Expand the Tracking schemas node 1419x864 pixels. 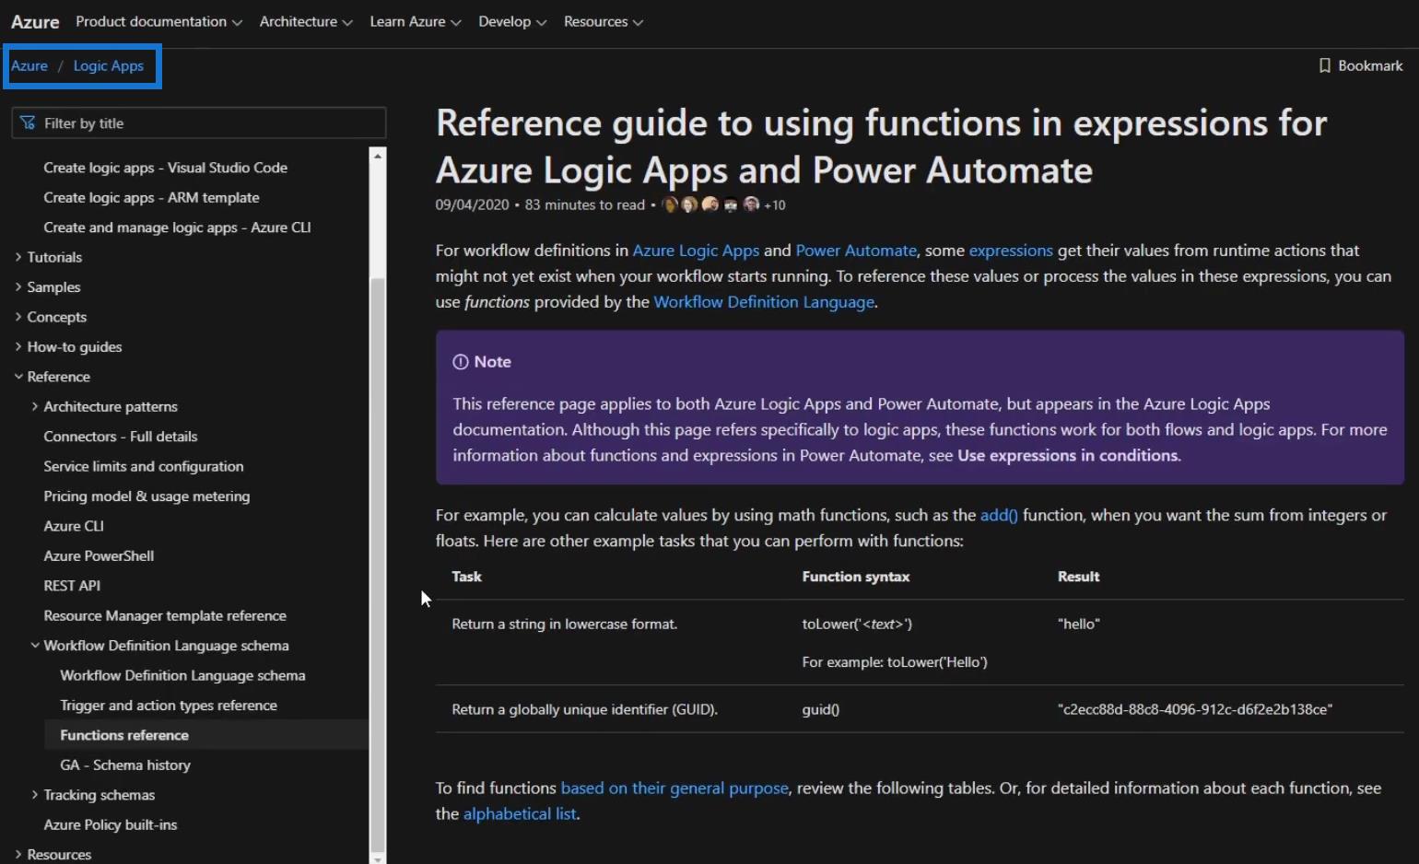tap(35, 795)
